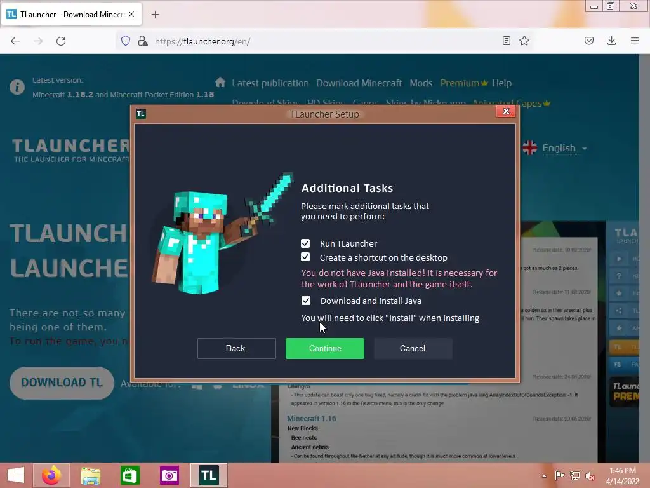This screenshot has height=488, width=650.
Task: Go back in Firefox history
Action: pos(15,41)
